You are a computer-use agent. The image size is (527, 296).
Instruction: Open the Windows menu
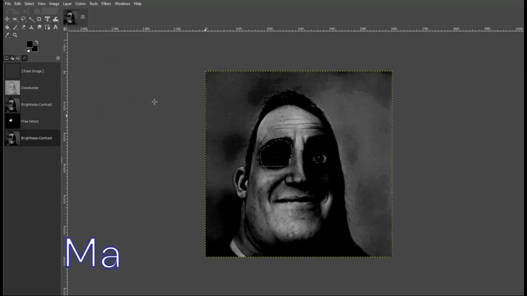122,4
